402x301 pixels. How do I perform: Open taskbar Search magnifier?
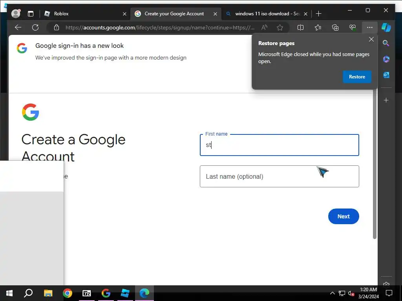click(28, 293)
